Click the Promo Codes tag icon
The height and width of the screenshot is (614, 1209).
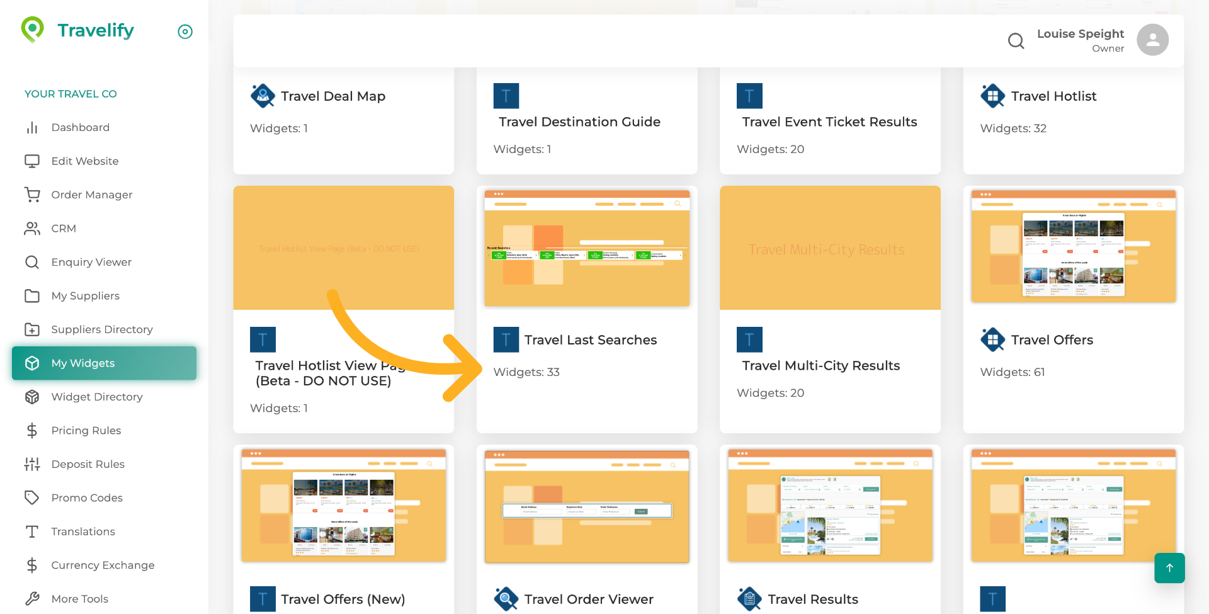[x=32, y=497]
